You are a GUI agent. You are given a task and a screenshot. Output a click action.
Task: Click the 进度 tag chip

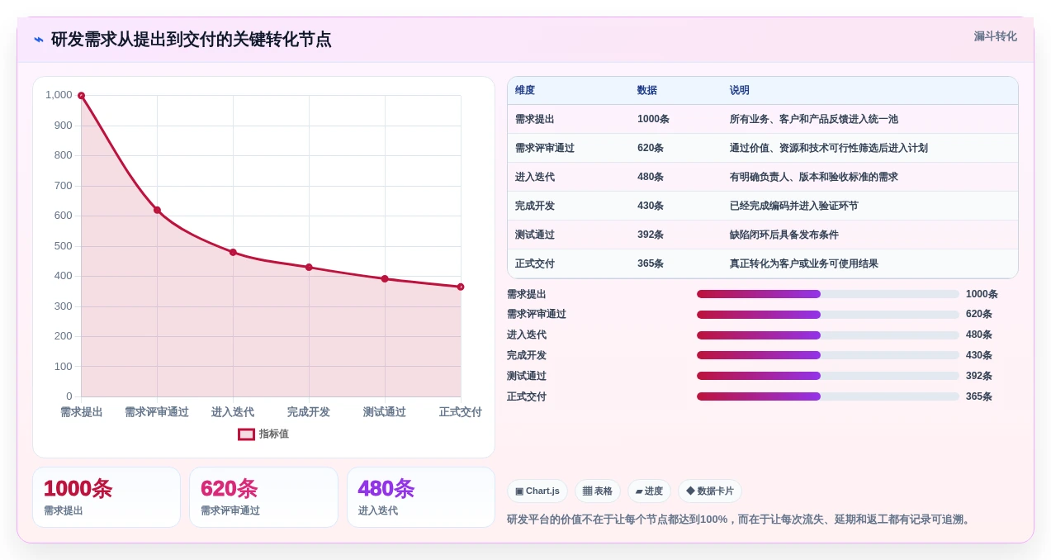pyautogui.click(x=650, y=491)
